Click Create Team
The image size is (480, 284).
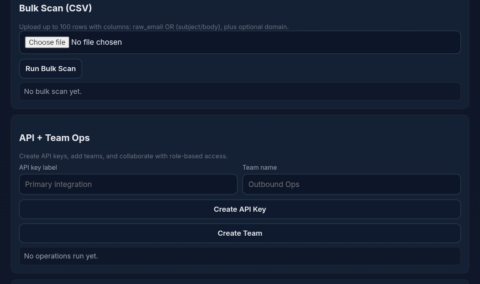coord(240,233)
